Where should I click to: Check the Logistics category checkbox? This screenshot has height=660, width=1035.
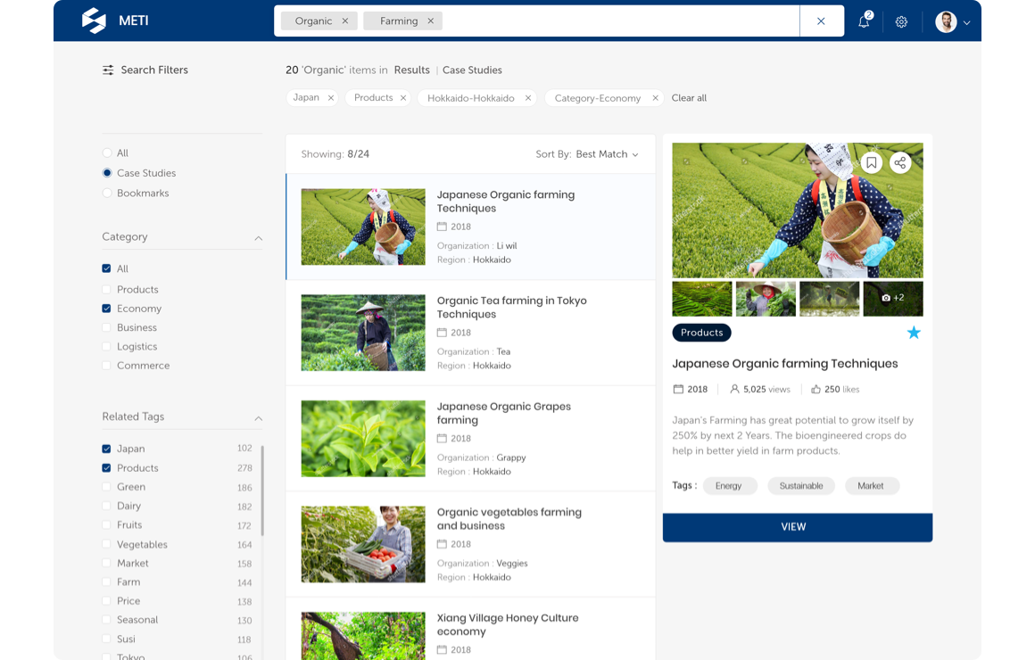(x=106, y=346)
